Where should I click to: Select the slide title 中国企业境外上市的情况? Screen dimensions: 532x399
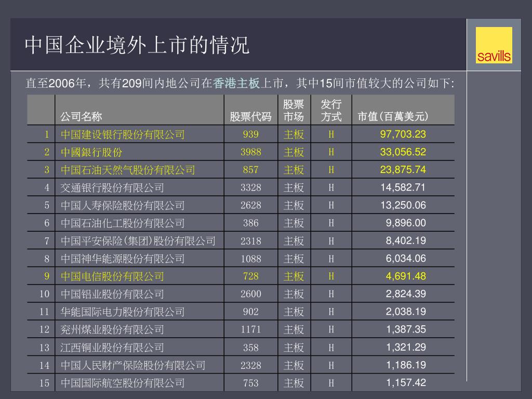[137, 45]
